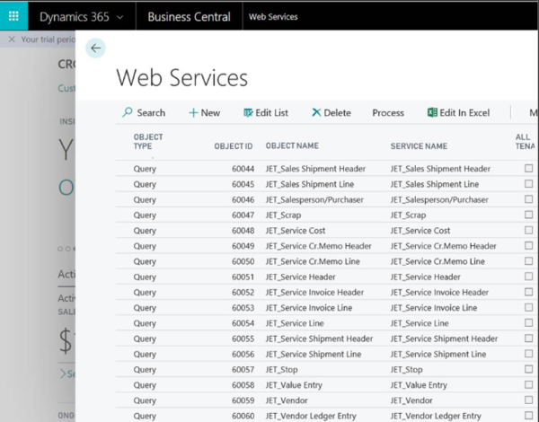Select object ID 60047 cell

coord(243,215)
